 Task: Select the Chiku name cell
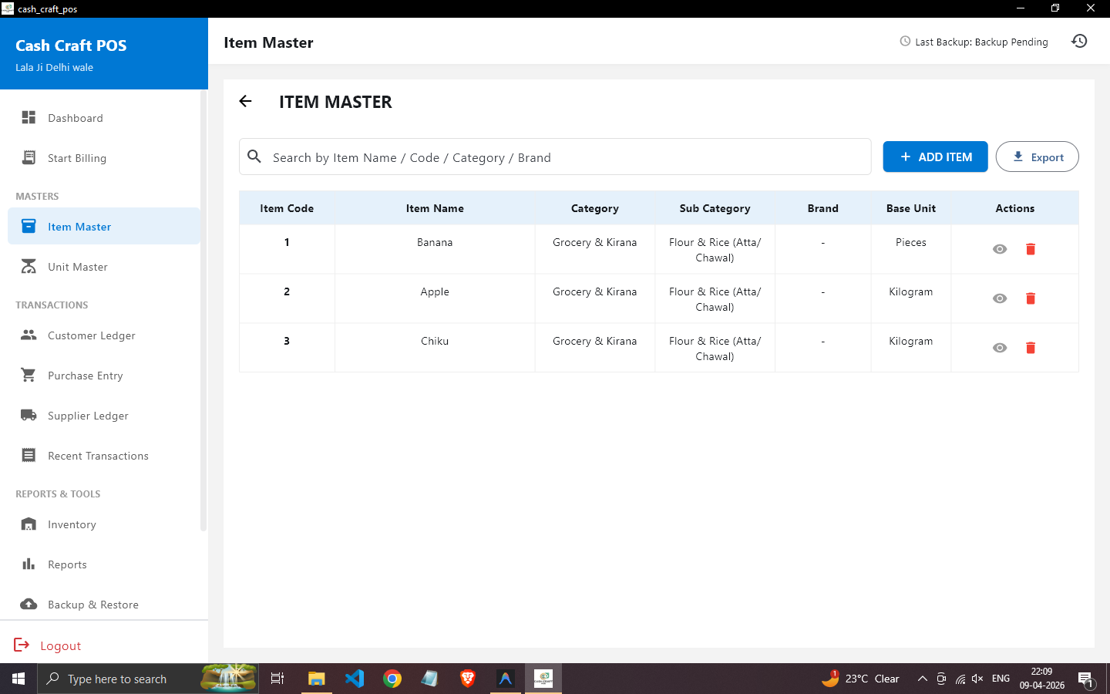coord(435,348)
